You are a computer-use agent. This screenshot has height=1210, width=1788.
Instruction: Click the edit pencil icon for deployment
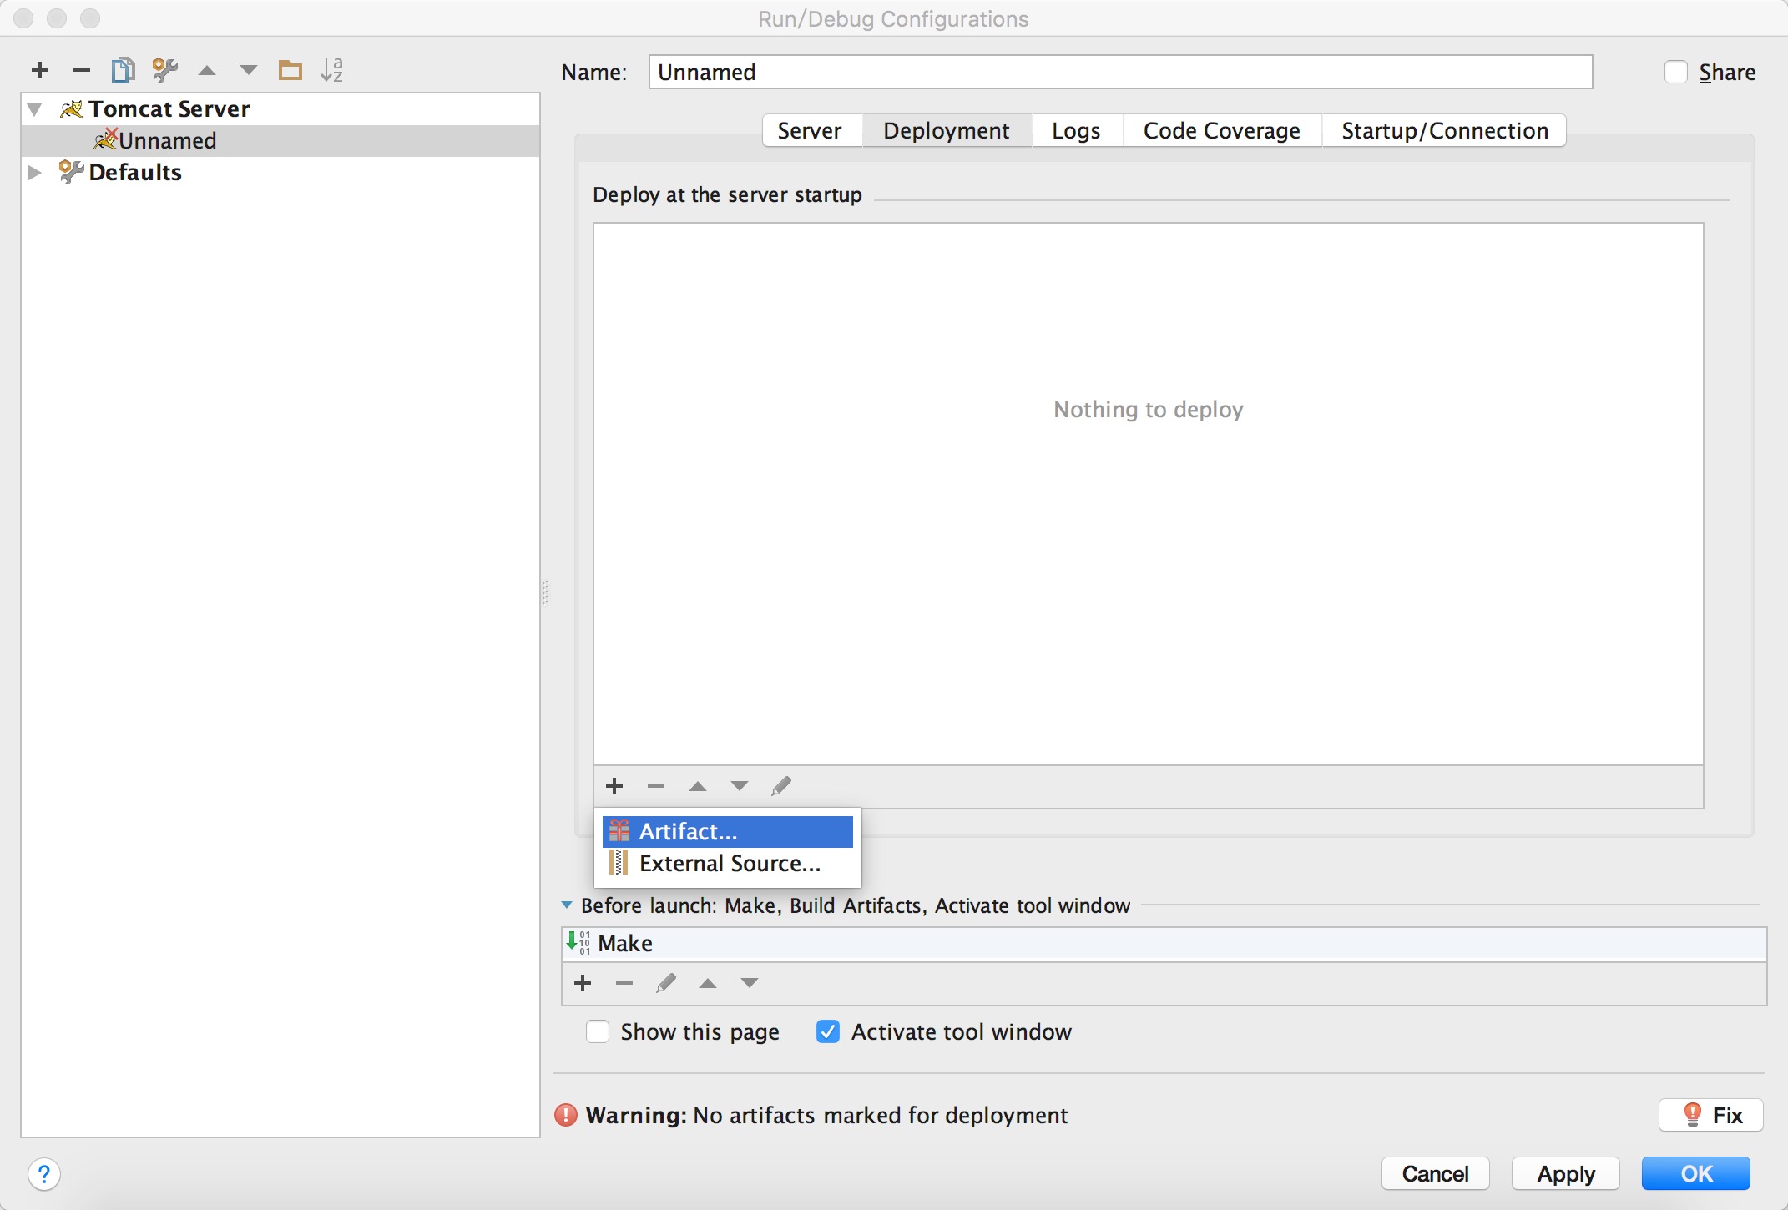780,784
